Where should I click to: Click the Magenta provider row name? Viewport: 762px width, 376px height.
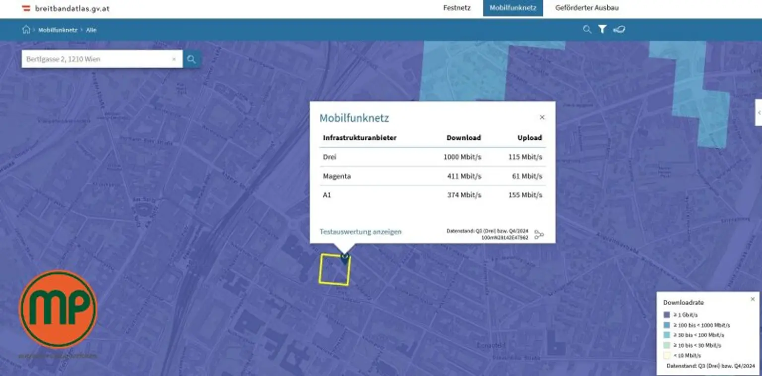point(337,176)
